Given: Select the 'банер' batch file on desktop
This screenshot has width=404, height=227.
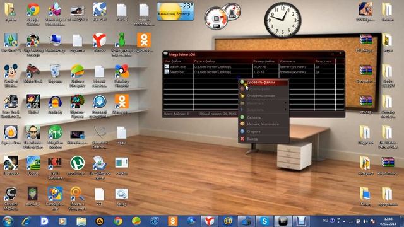Looking at the screenshot, I should click(122, 196).
